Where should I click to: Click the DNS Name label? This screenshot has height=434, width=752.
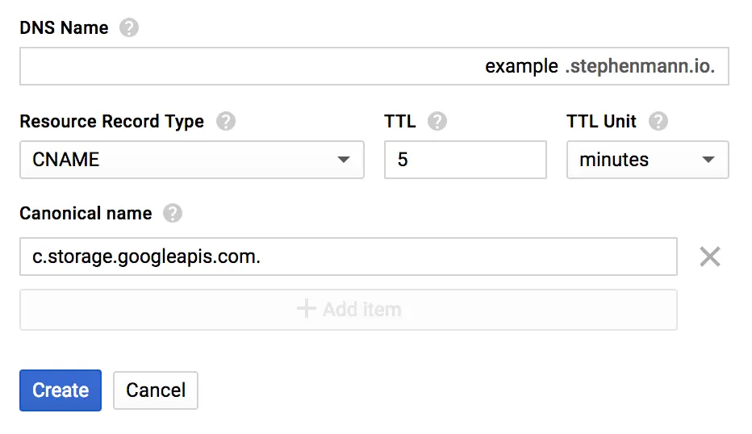tap(64, 28)
